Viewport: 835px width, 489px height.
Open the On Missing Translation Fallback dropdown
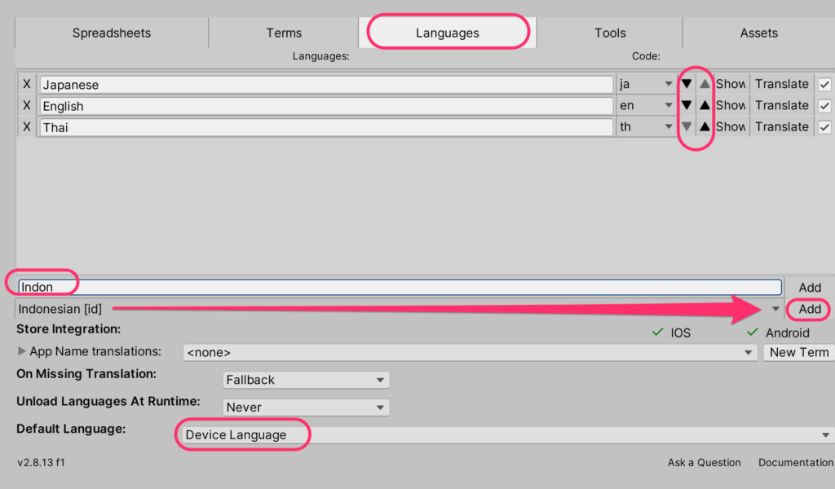(x=306, y=380)
